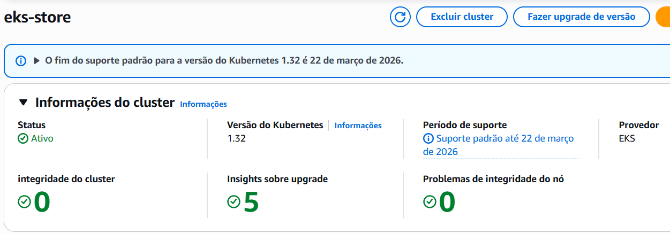Click check icon under integridade do cluster
The width and height of the screenshot is (670, 234).
[24, 201]
